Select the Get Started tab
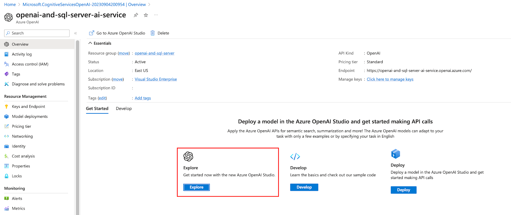Screen dimensions: 511x215 click(x=97, y=109)
